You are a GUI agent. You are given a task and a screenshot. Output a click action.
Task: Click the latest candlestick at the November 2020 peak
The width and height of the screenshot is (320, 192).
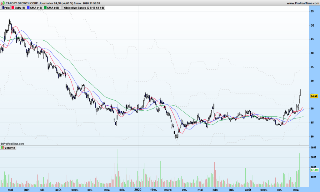300,93
